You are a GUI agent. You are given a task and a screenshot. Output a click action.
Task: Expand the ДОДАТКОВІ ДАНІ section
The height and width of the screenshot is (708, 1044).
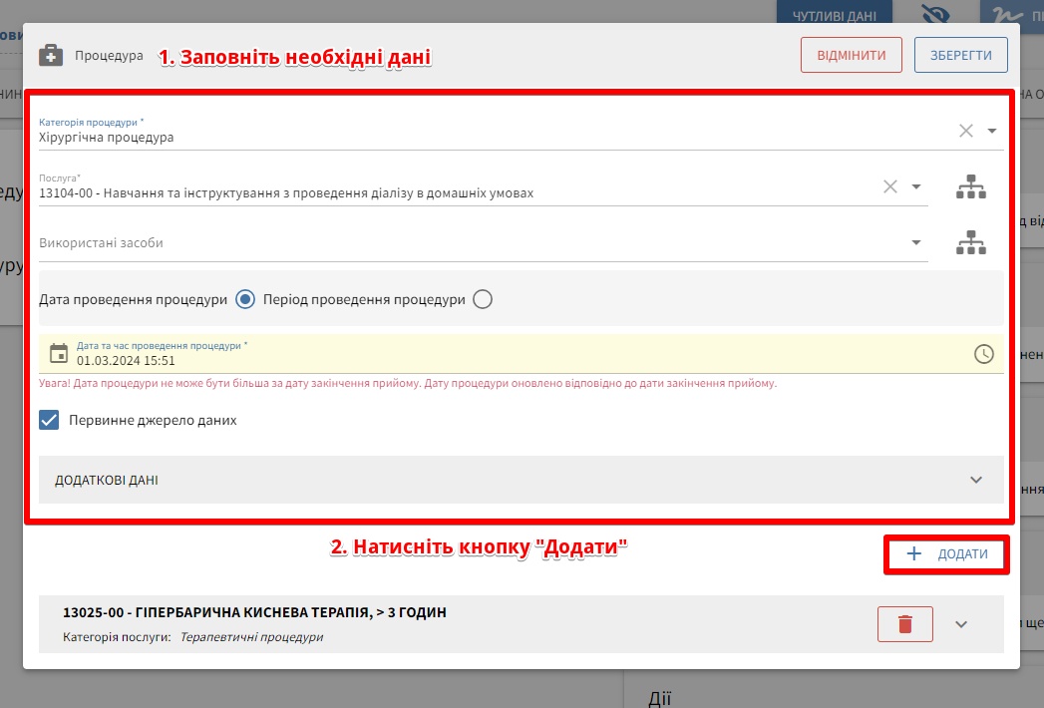click(x=976, y=480)
